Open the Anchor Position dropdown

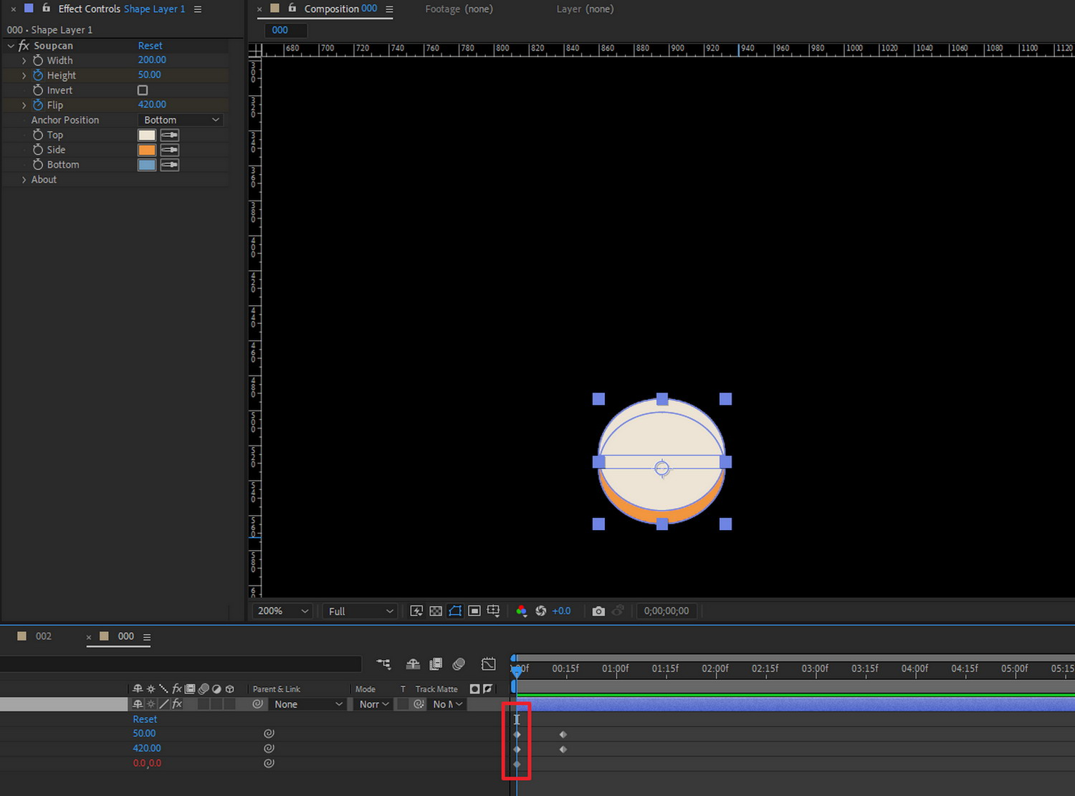click(x=181, y=120)
